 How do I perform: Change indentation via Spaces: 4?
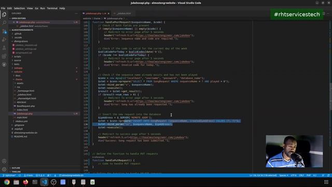(284, 176)
